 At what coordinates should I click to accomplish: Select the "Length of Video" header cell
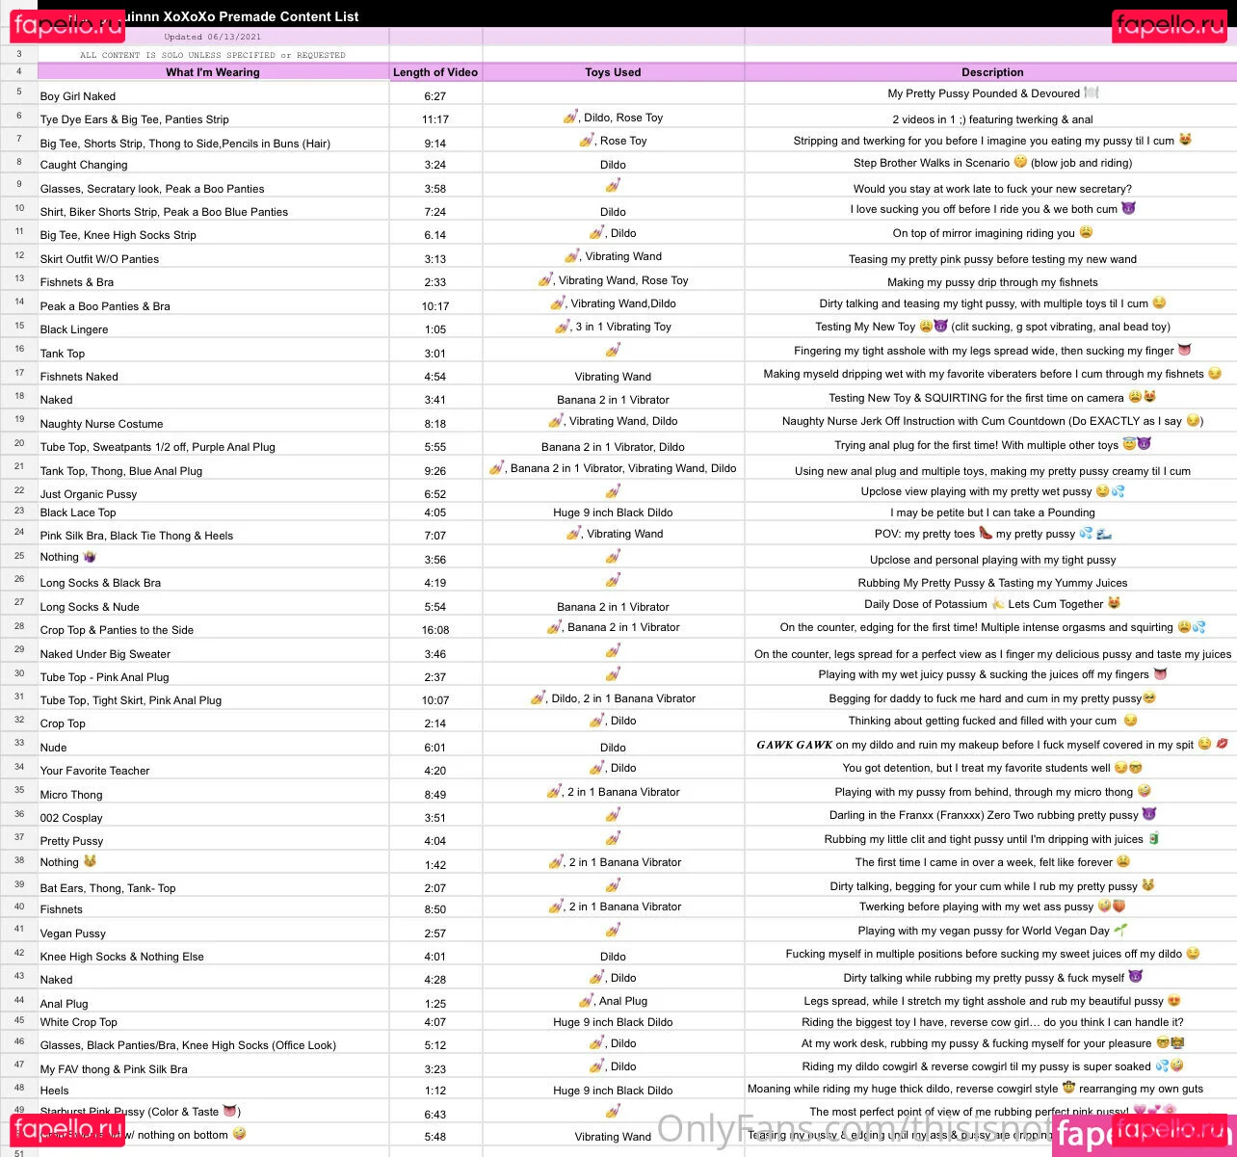pyautogui.click(x=435, y=72)
